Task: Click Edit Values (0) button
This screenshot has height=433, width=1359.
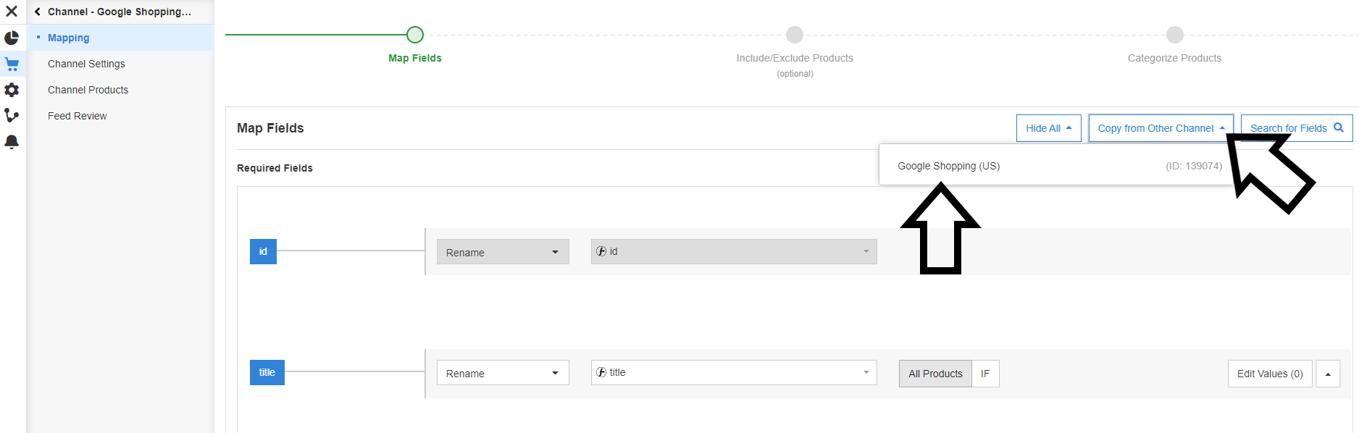Action: (1269, 374)
